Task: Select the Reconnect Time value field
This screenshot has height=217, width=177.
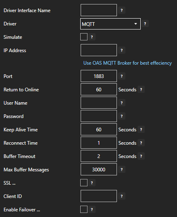Action: [99, 143]
